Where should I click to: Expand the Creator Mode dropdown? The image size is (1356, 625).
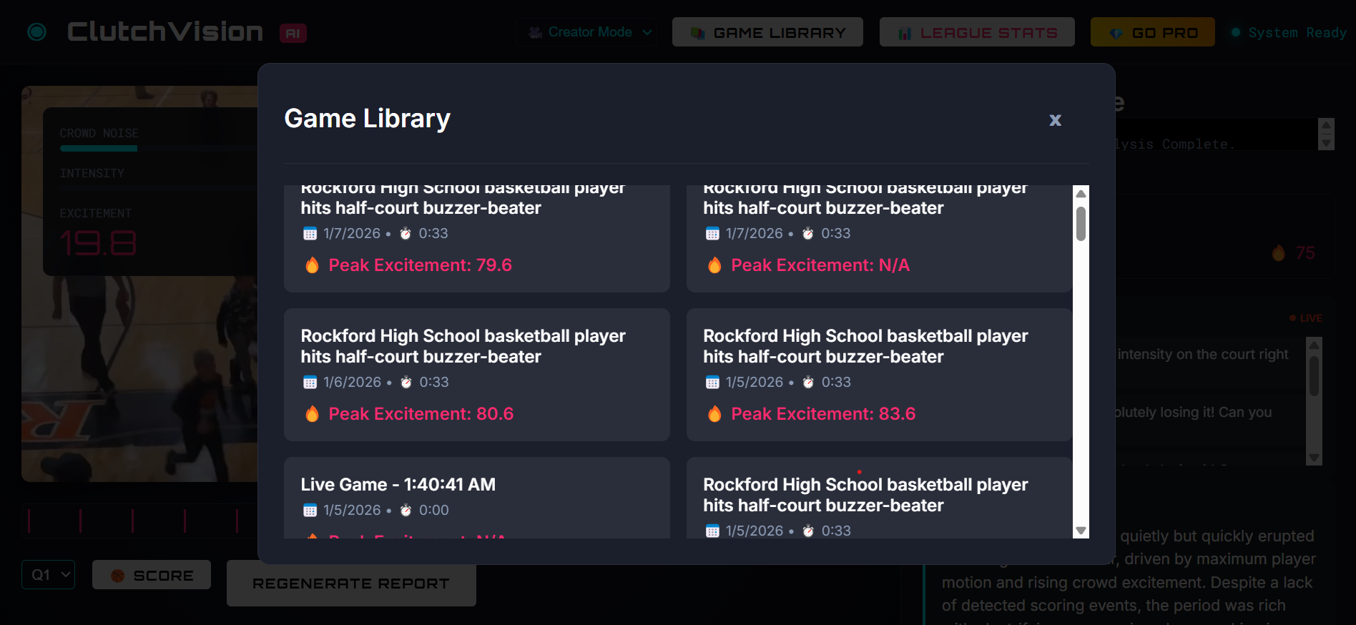pos(586,32)
